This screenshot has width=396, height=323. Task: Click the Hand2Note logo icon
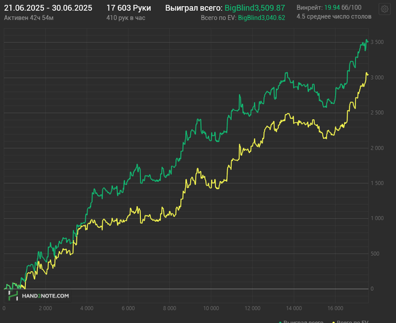[x=13, y=295]
